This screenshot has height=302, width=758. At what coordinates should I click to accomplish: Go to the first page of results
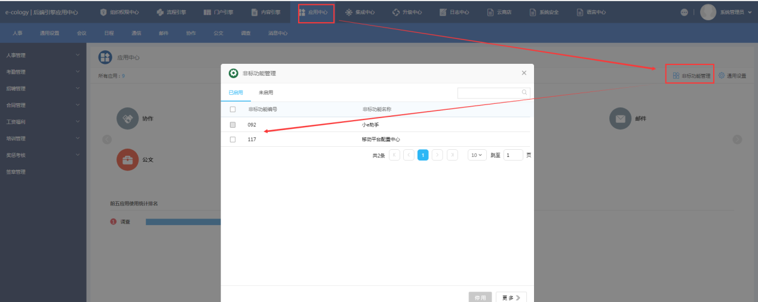pos(394,155)
